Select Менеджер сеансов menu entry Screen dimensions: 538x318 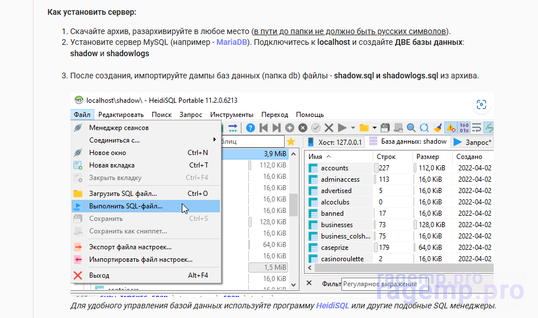146,128
